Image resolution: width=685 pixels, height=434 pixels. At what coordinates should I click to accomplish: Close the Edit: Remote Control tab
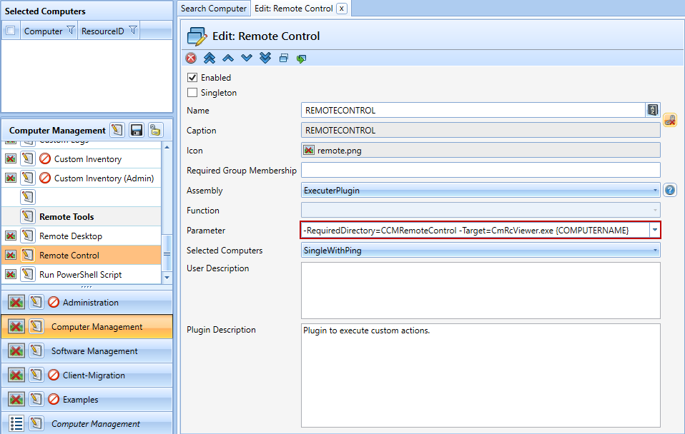[x=342, y=9]
